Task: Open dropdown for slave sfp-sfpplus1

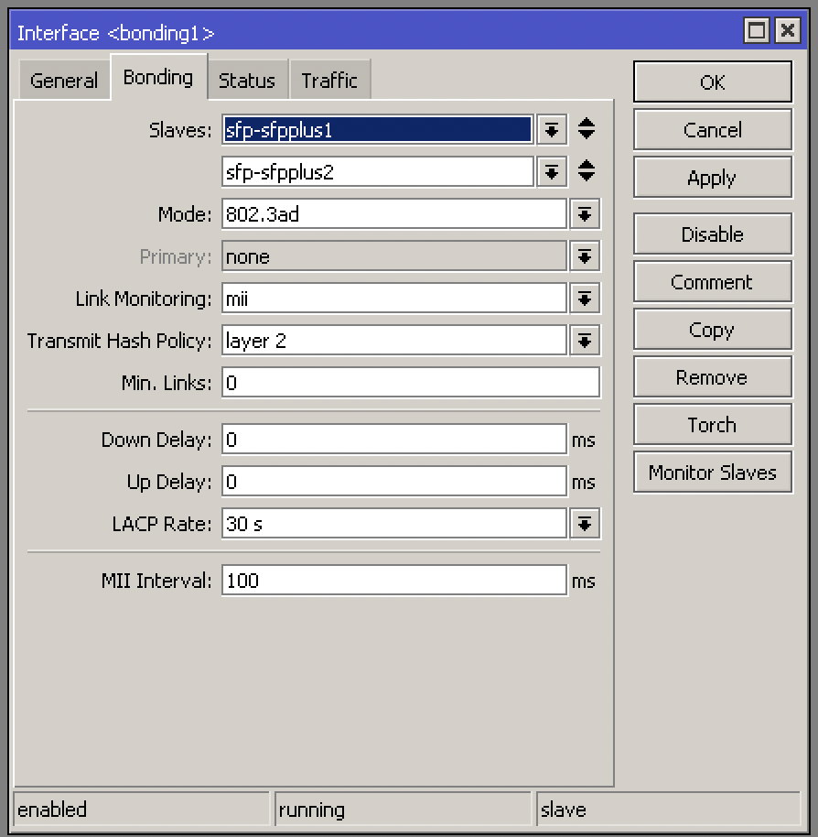Action: pyautogui.click(x=552, y=130)
